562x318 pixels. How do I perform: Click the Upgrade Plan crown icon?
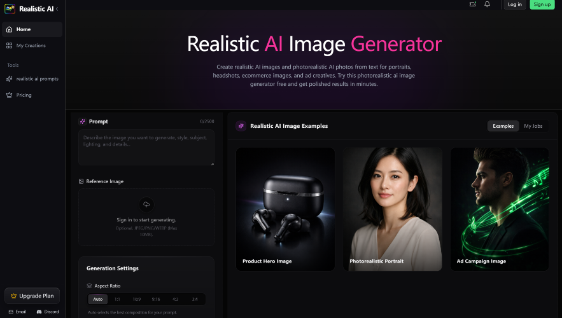tap(13, 296)
